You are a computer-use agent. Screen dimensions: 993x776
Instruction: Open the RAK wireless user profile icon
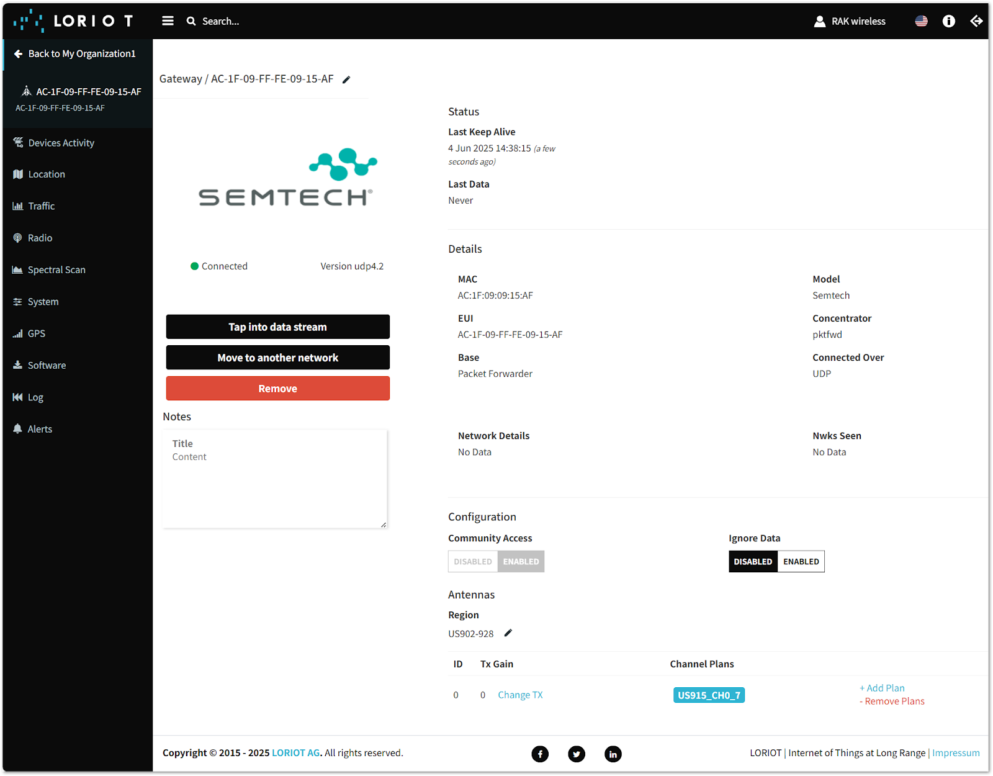coord(820,21)
